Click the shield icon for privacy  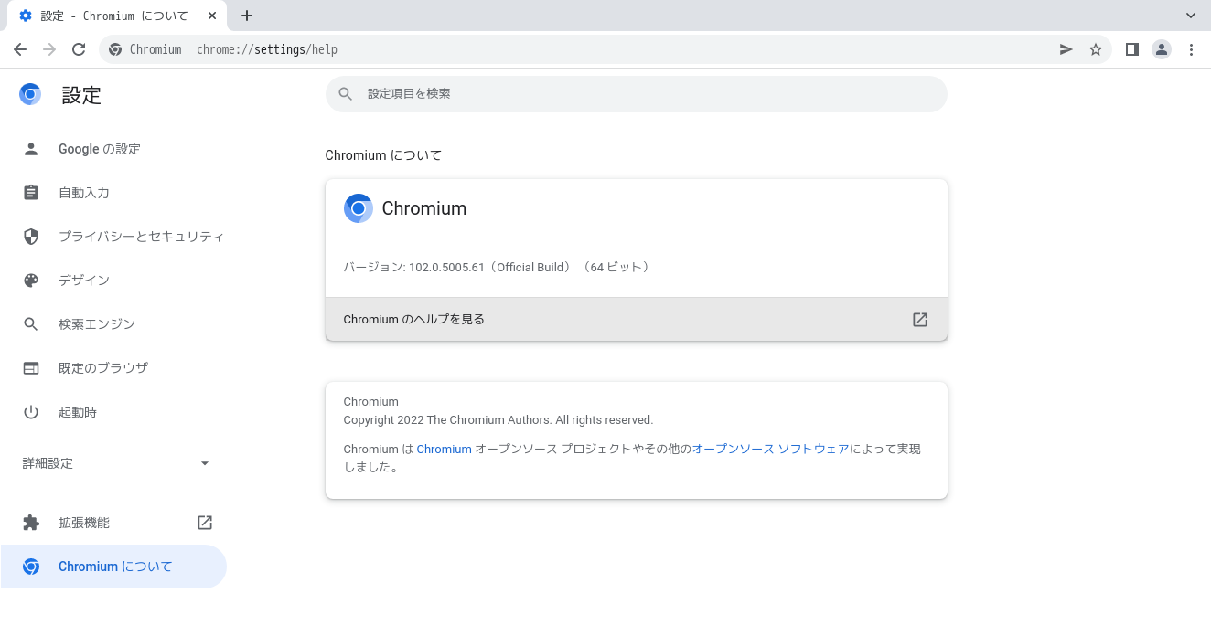pos(31,237)
